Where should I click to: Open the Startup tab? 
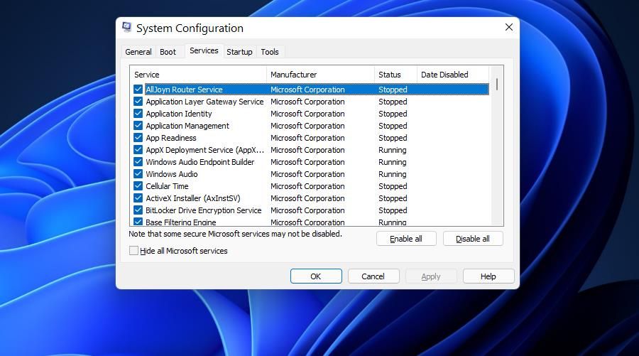click(x=239, y=52)
